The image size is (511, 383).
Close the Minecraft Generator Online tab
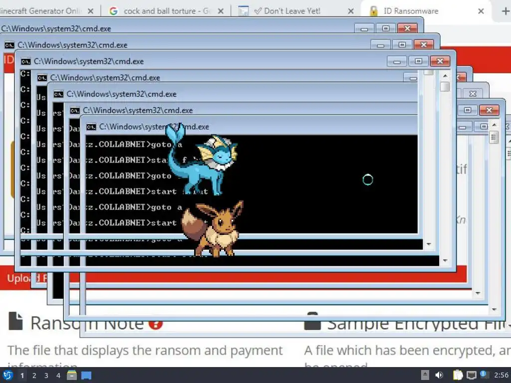tap(91, 11)
